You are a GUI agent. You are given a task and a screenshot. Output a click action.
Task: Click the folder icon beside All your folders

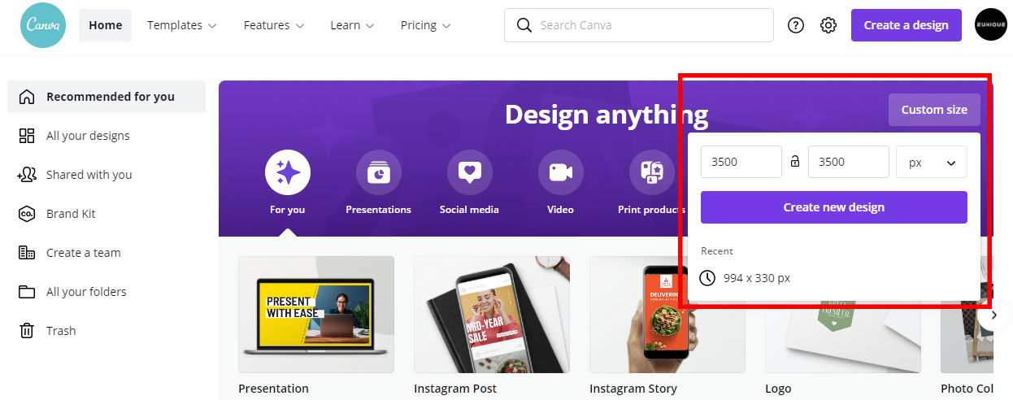27,292
